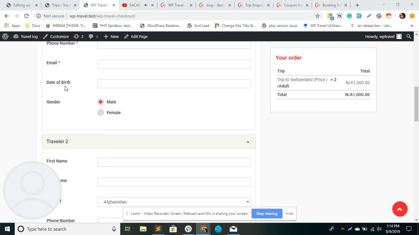Image resolution: width=419 pixels, height=235 pixels.
Task: Click the taskbar microphone icon
Action: [114, 229]
